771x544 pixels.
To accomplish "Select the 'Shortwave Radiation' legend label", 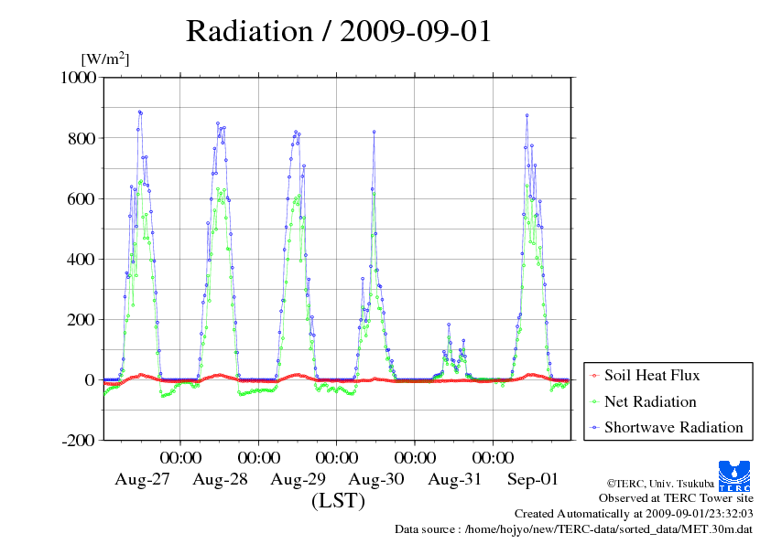I will (x=674, y=427).
